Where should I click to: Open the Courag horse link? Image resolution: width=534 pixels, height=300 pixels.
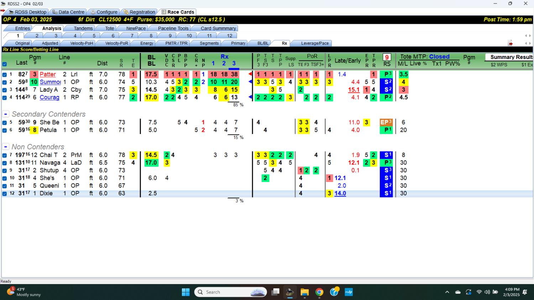pyautogui.click(x=49, y=97)
